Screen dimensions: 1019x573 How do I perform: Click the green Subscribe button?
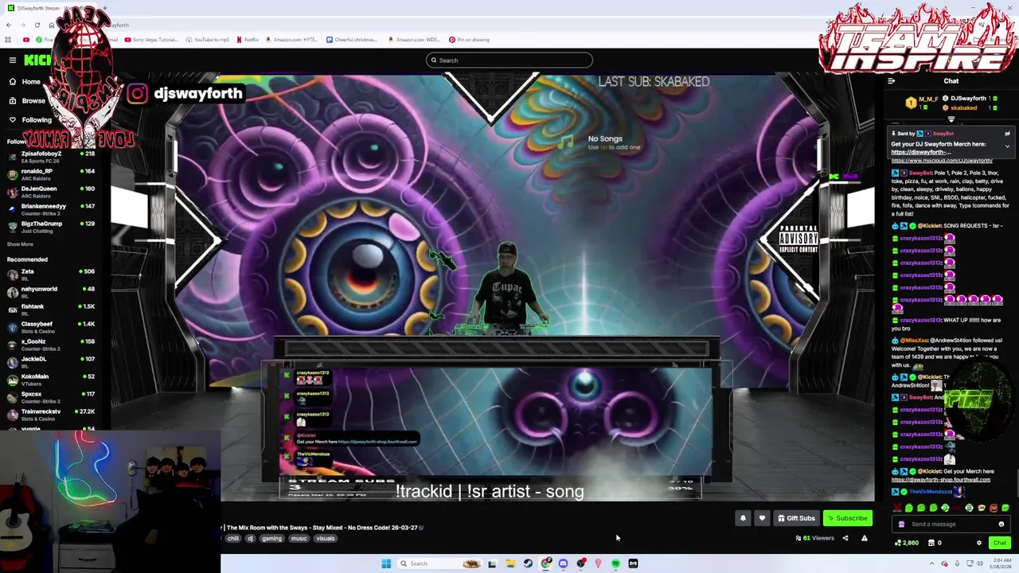(848, 518)
